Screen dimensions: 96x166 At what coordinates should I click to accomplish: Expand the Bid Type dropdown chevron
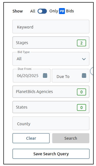pos(84,59)
